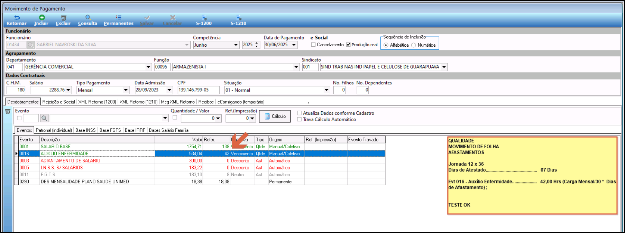
Task: Select the F.G.T.S. event row
Action: 200,175
